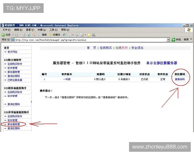This screenshot has height=155, width=194.
Task: Expand the 链接 links bar chevron
Action: click(x=191, y=39)
